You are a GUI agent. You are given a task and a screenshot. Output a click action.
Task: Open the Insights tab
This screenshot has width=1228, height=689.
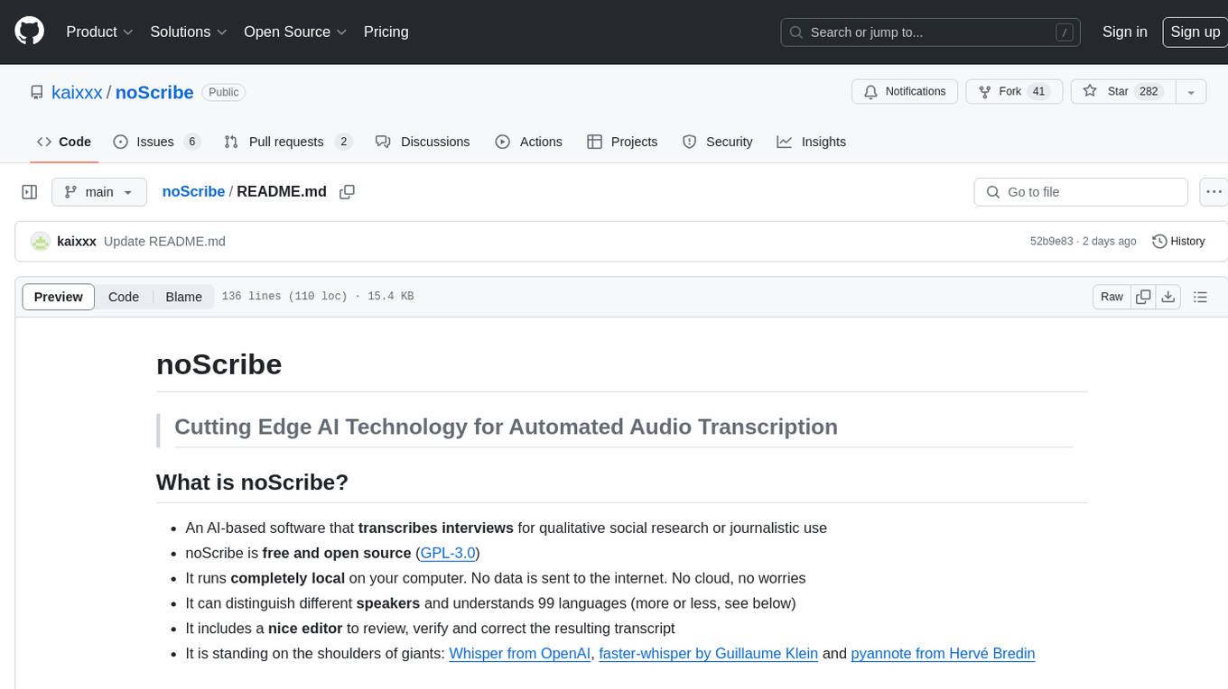(x=812, y=142)
